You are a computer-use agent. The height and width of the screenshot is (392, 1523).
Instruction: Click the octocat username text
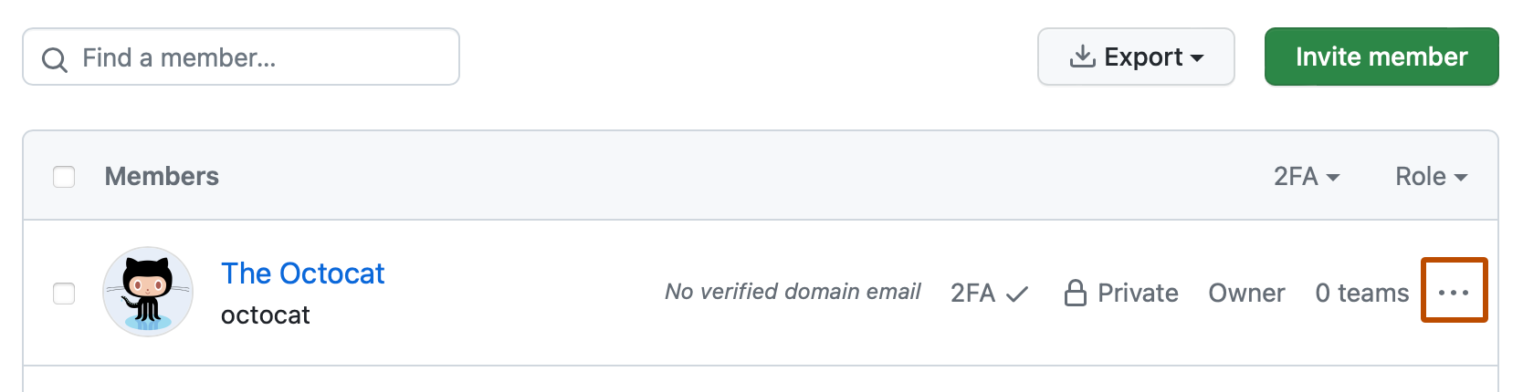[x=265, y=315]
